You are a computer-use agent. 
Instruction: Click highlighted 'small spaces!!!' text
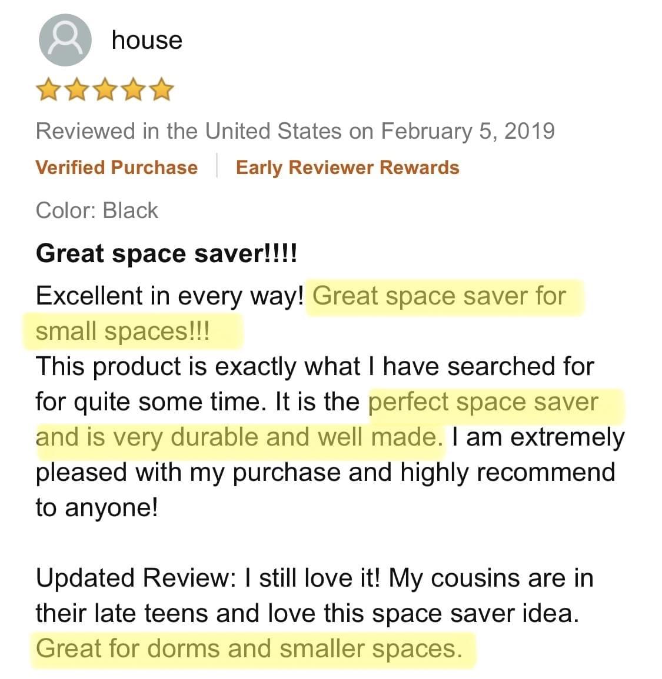[x=122, y=332]
